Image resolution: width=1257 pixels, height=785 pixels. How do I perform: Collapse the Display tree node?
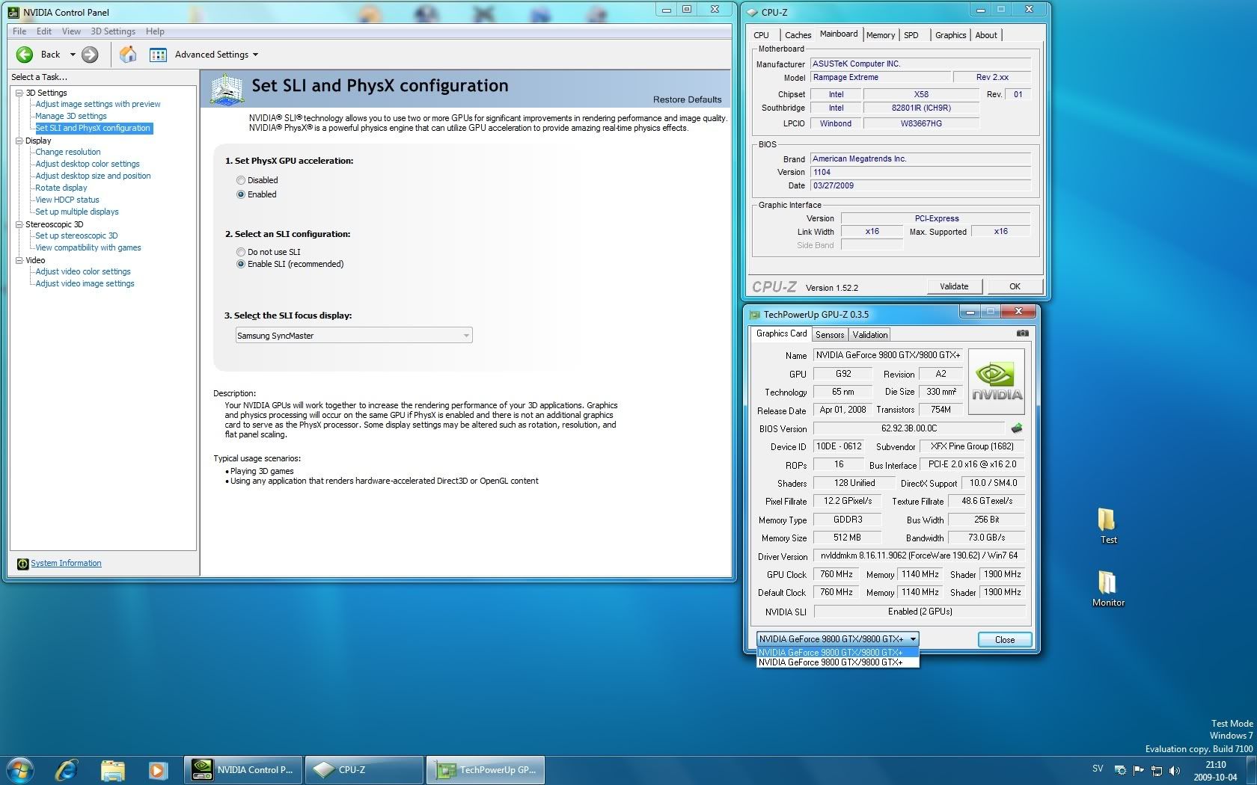tap(19, 141)
